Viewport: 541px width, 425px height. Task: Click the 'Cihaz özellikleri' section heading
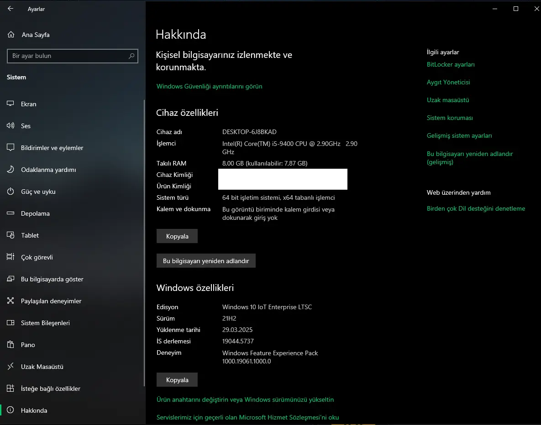[x=187, y=113]
